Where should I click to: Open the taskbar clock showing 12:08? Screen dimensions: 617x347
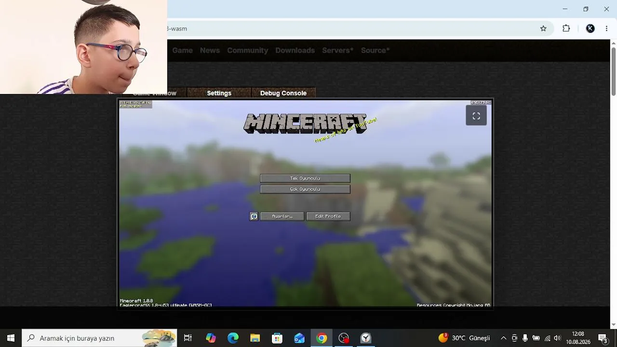click(578, 338)
